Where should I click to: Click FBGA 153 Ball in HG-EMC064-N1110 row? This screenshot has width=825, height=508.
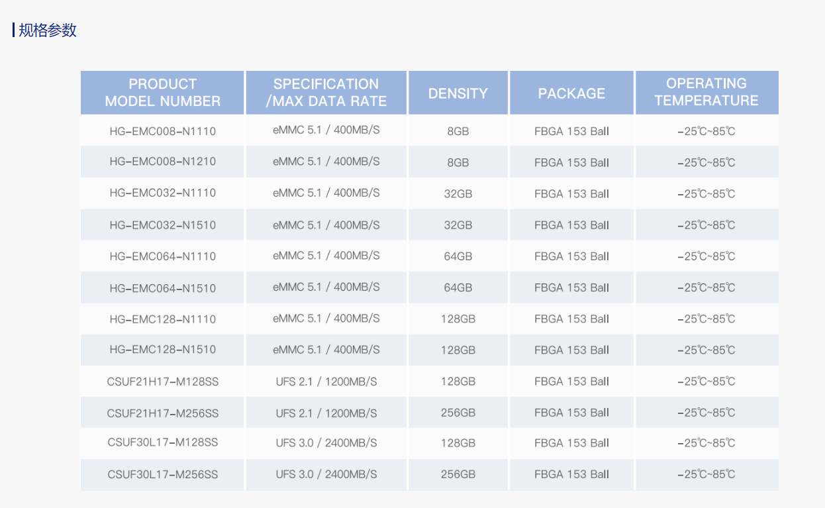click(571, 256)
